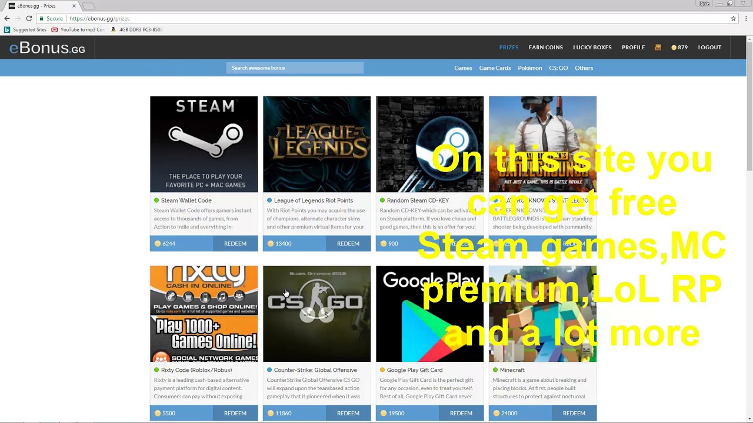
Task: Open the EARN COINS page
Action: pos(545,47)
